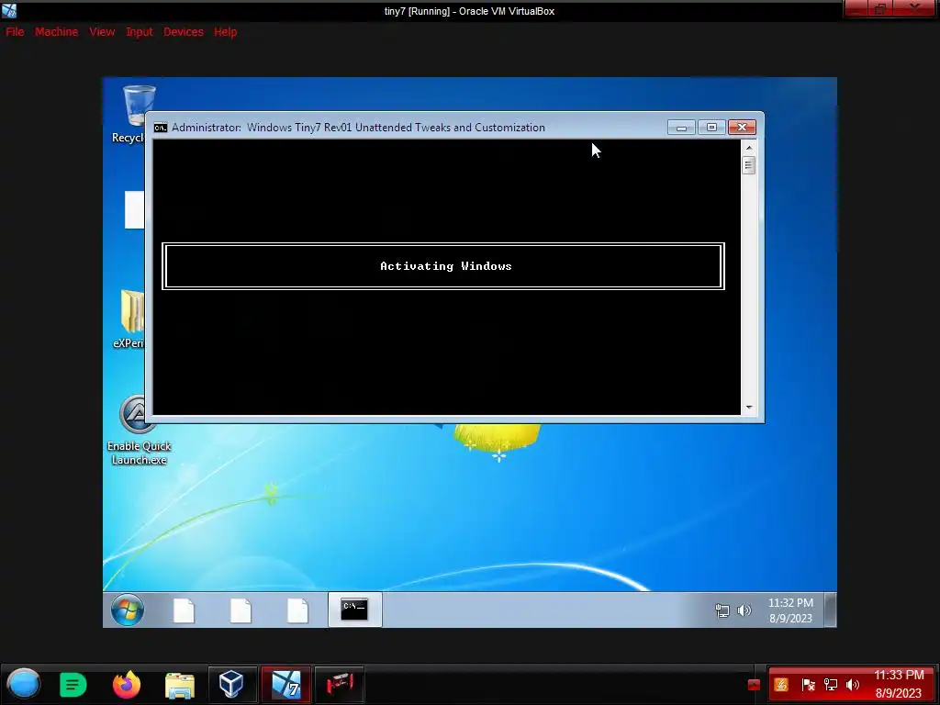Click the orange Java tray icon
This screenshot has height=705, width=940.
pos(781,685)
